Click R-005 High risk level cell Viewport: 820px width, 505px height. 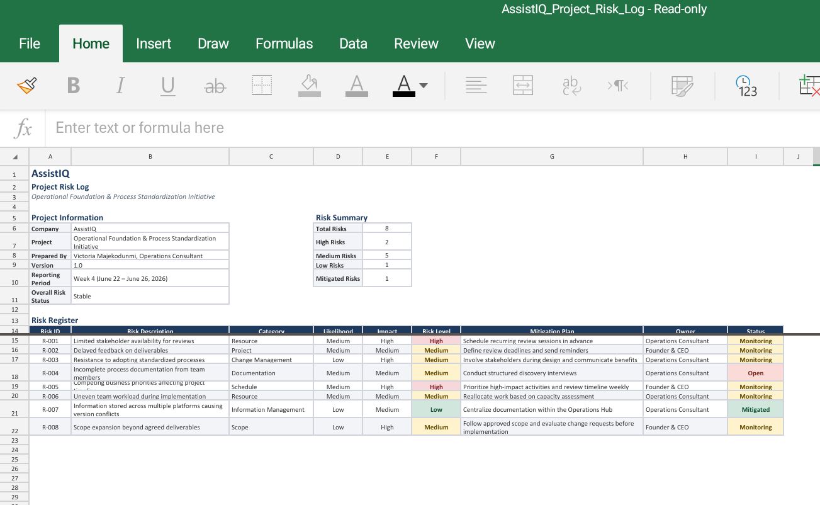pos(436,387)
